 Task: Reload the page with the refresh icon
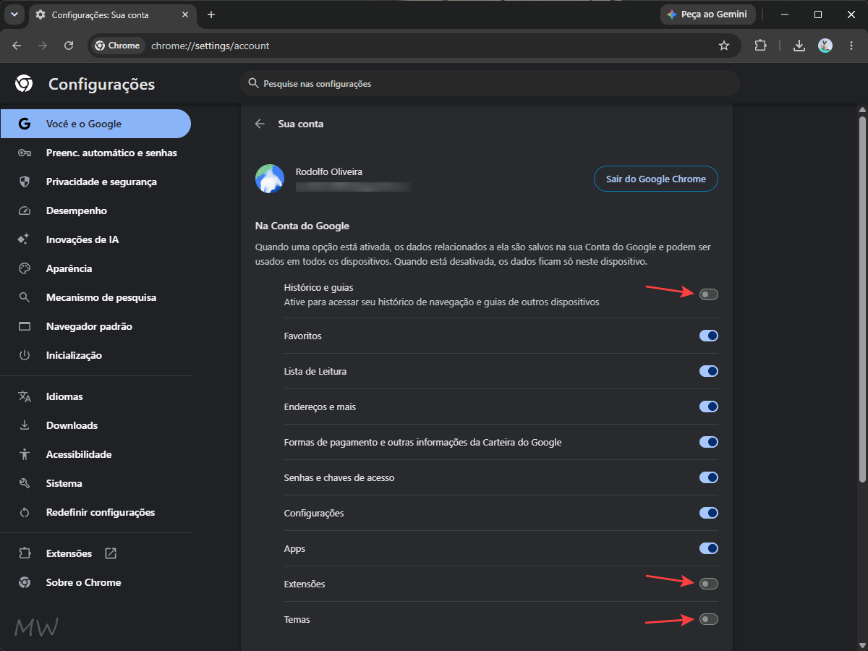click(x=69, y=46)
